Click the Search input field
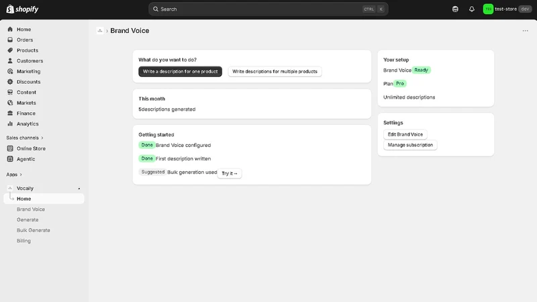The height and width of the screenshot is (302, 537). tap(268, 9)
